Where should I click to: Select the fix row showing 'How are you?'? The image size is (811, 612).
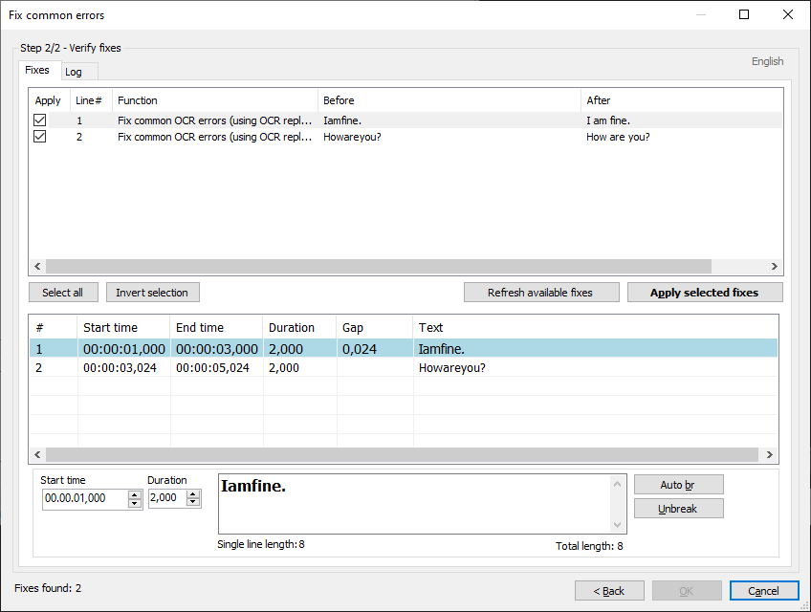(x=405, y=137)
